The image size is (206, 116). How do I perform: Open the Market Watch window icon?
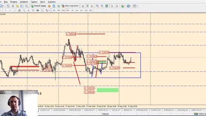click(x=8, y=6)
